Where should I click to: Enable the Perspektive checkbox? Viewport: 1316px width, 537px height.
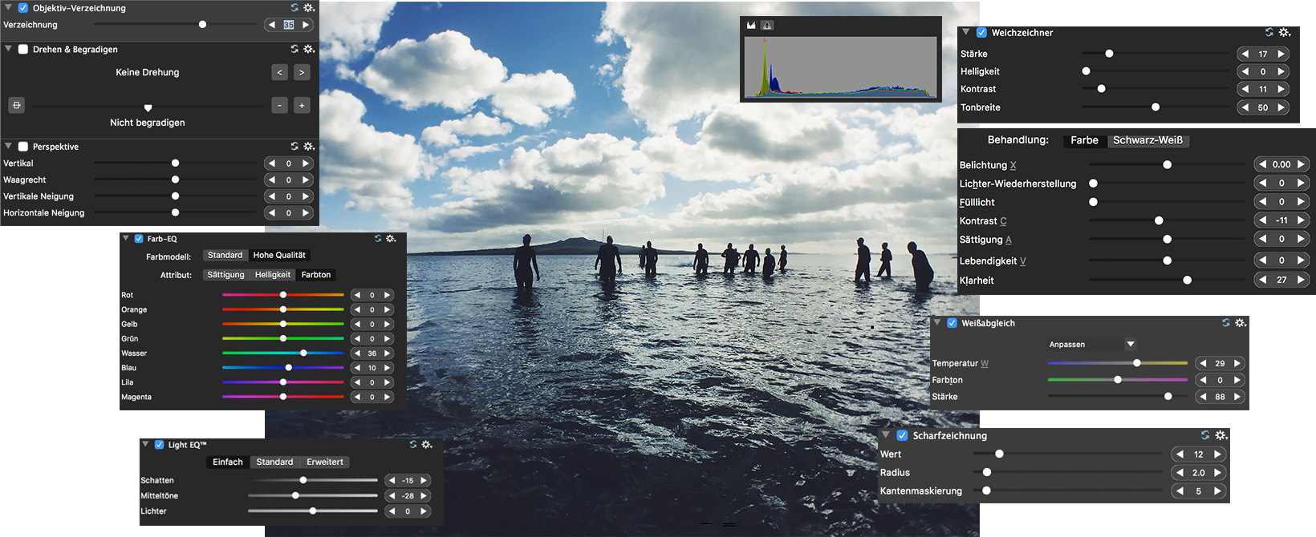(23, 147)
